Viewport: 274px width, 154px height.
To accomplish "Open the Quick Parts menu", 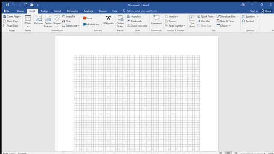I will (x=206, y=16).
